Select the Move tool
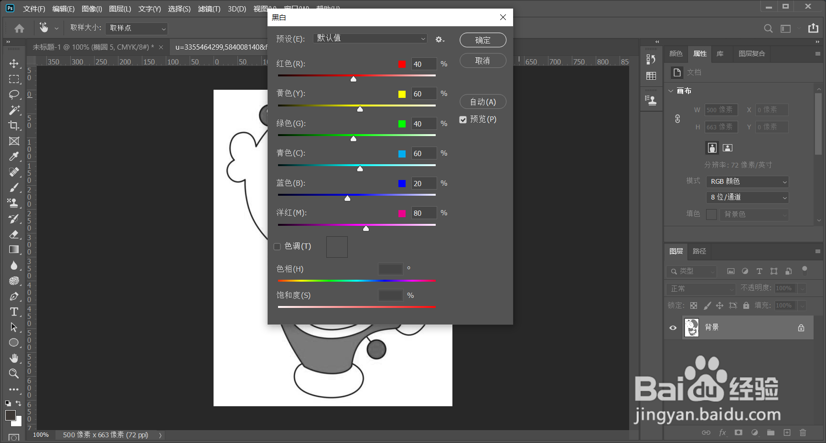 (x=14, y=63)
